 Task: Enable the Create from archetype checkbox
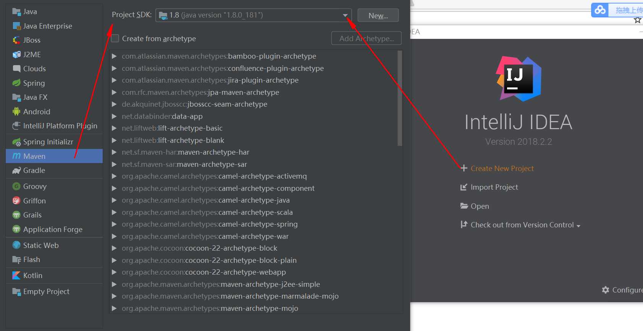coord(115,38)
